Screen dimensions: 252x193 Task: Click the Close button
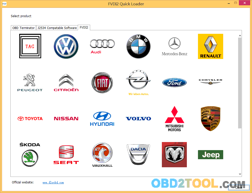(x=239, y=187)
